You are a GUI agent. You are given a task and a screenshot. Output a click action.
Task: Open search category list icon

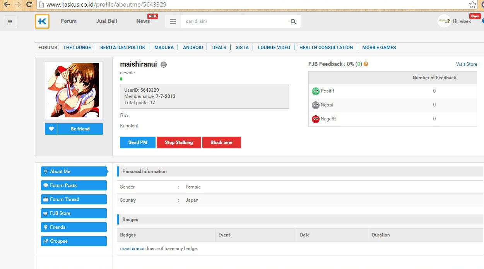[x=173, y=21]
